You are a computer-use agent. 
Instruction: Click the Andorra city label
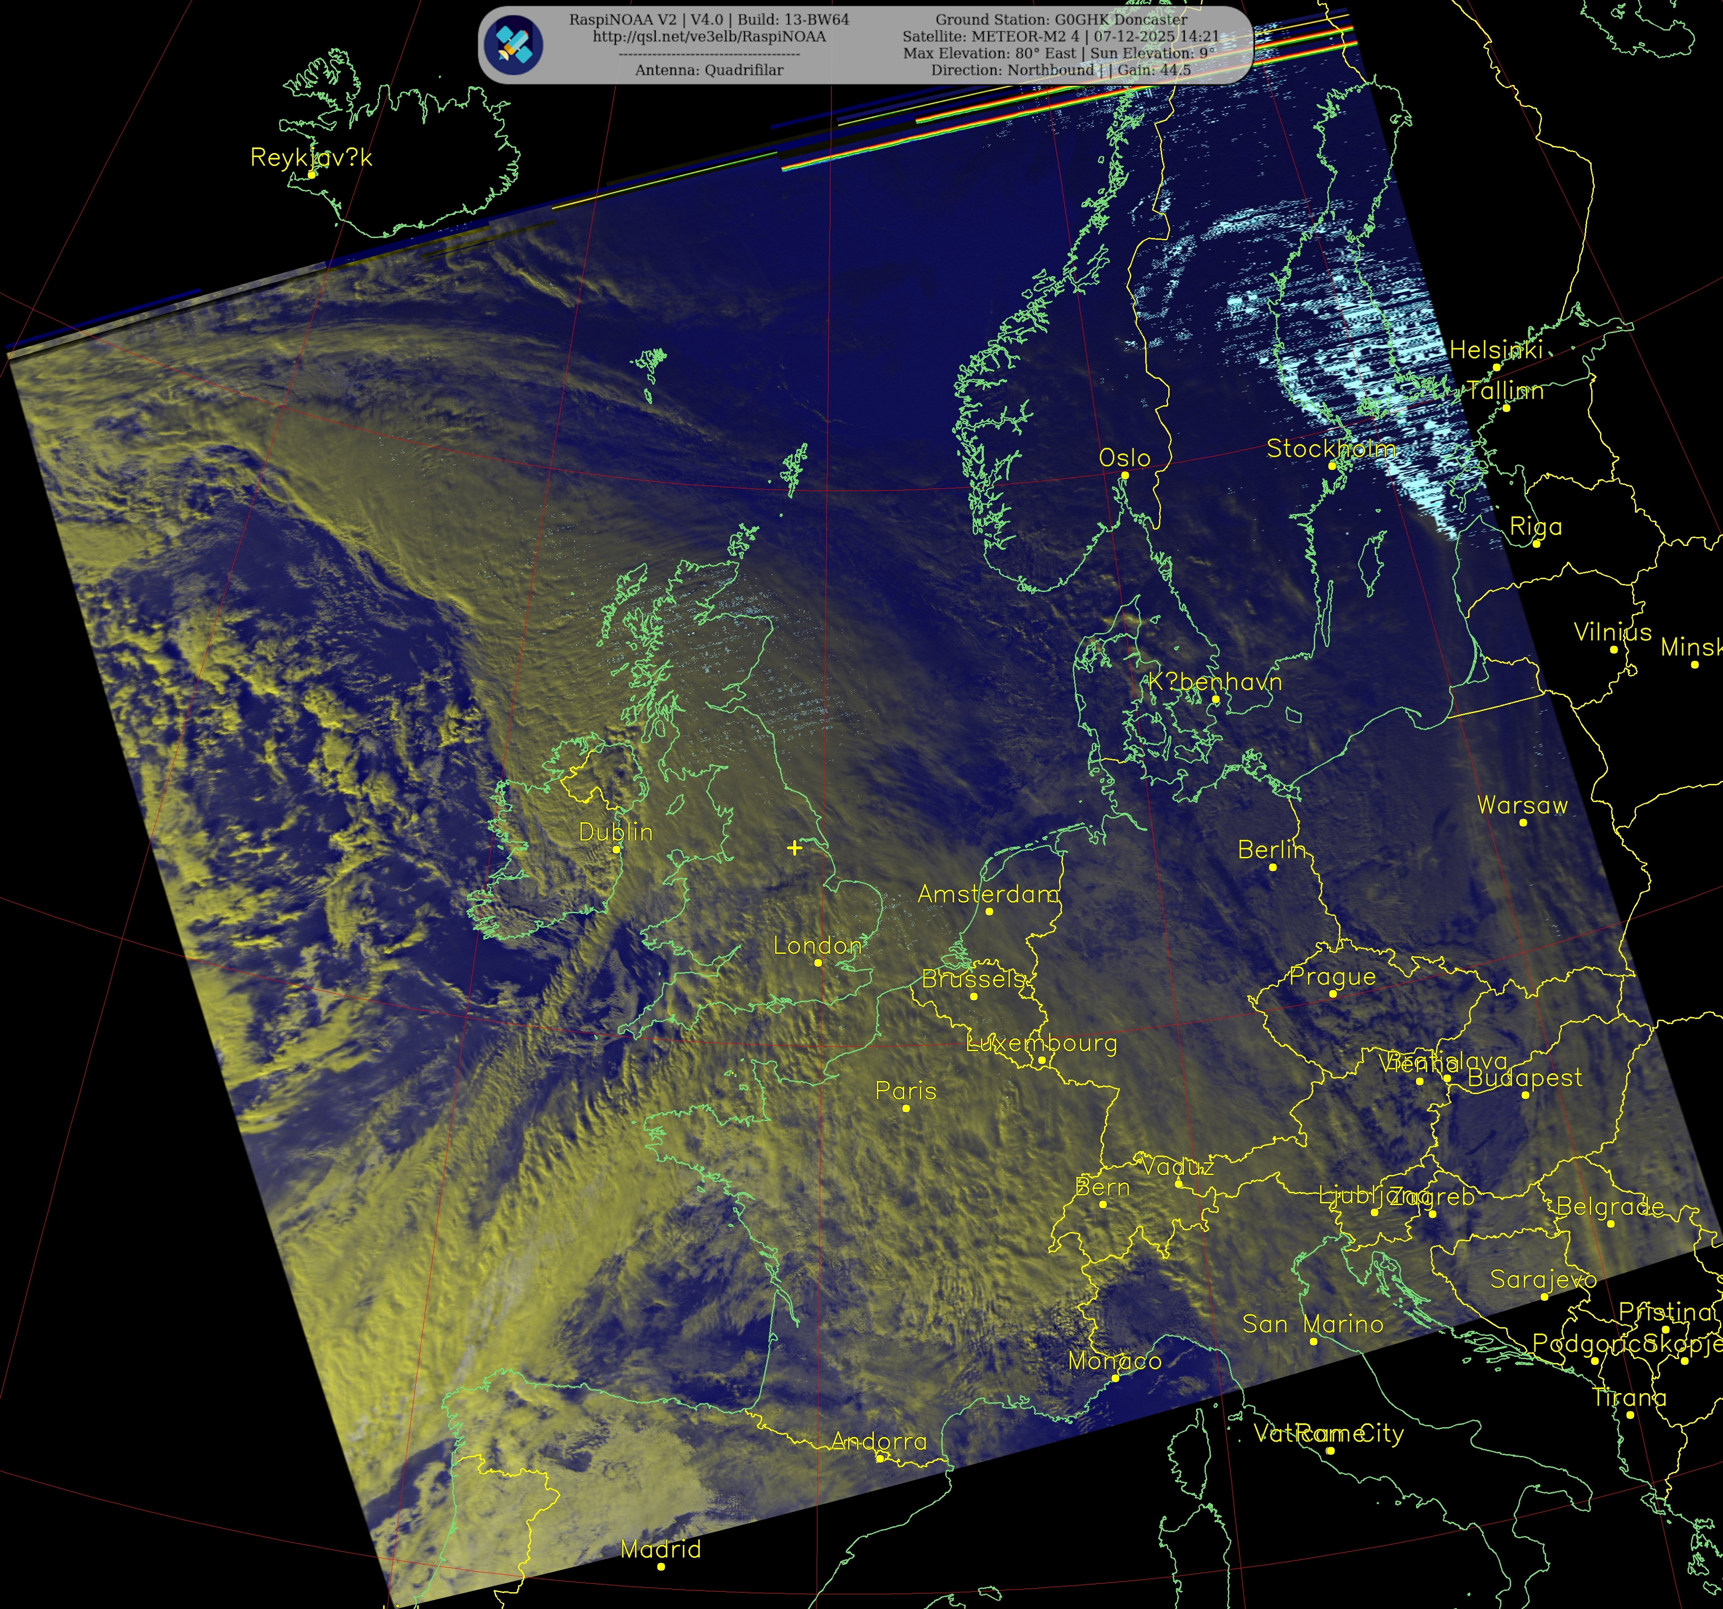[879, 1442]
